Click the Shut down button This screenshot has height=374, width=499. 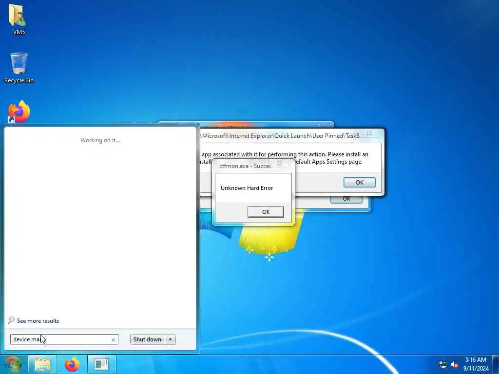pyautogui.click(x=147, y=339)
